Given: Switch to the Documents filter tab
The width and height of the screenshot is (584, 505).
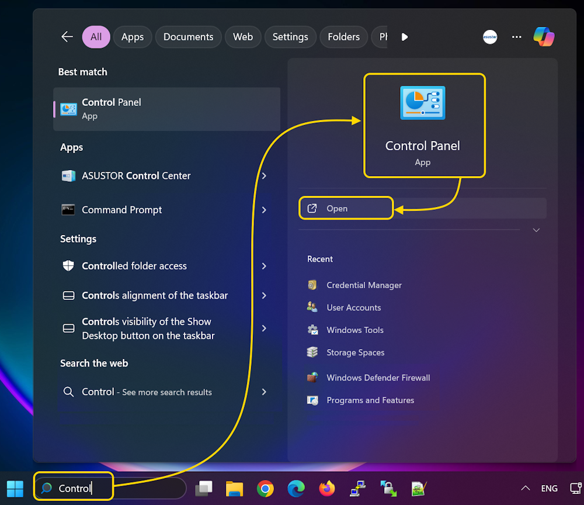Looking at the screenshot, I should (189, 37).
